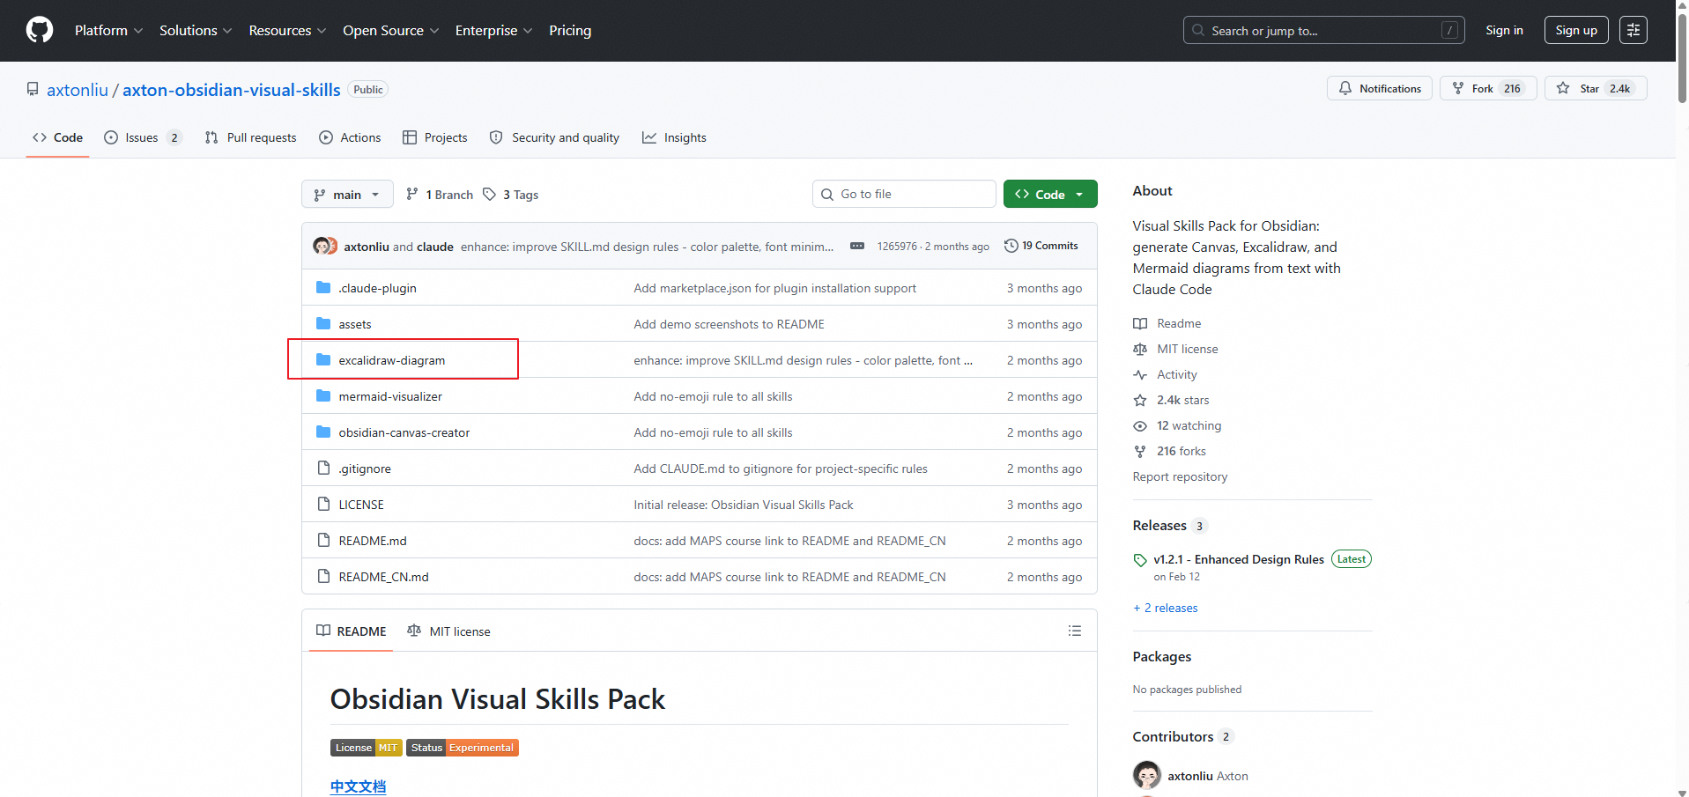Open the axton-obsidian-visual-skills repo link
Viewport: 1689px width, 797px height.
pyautogui.click(x=232, y=90)
